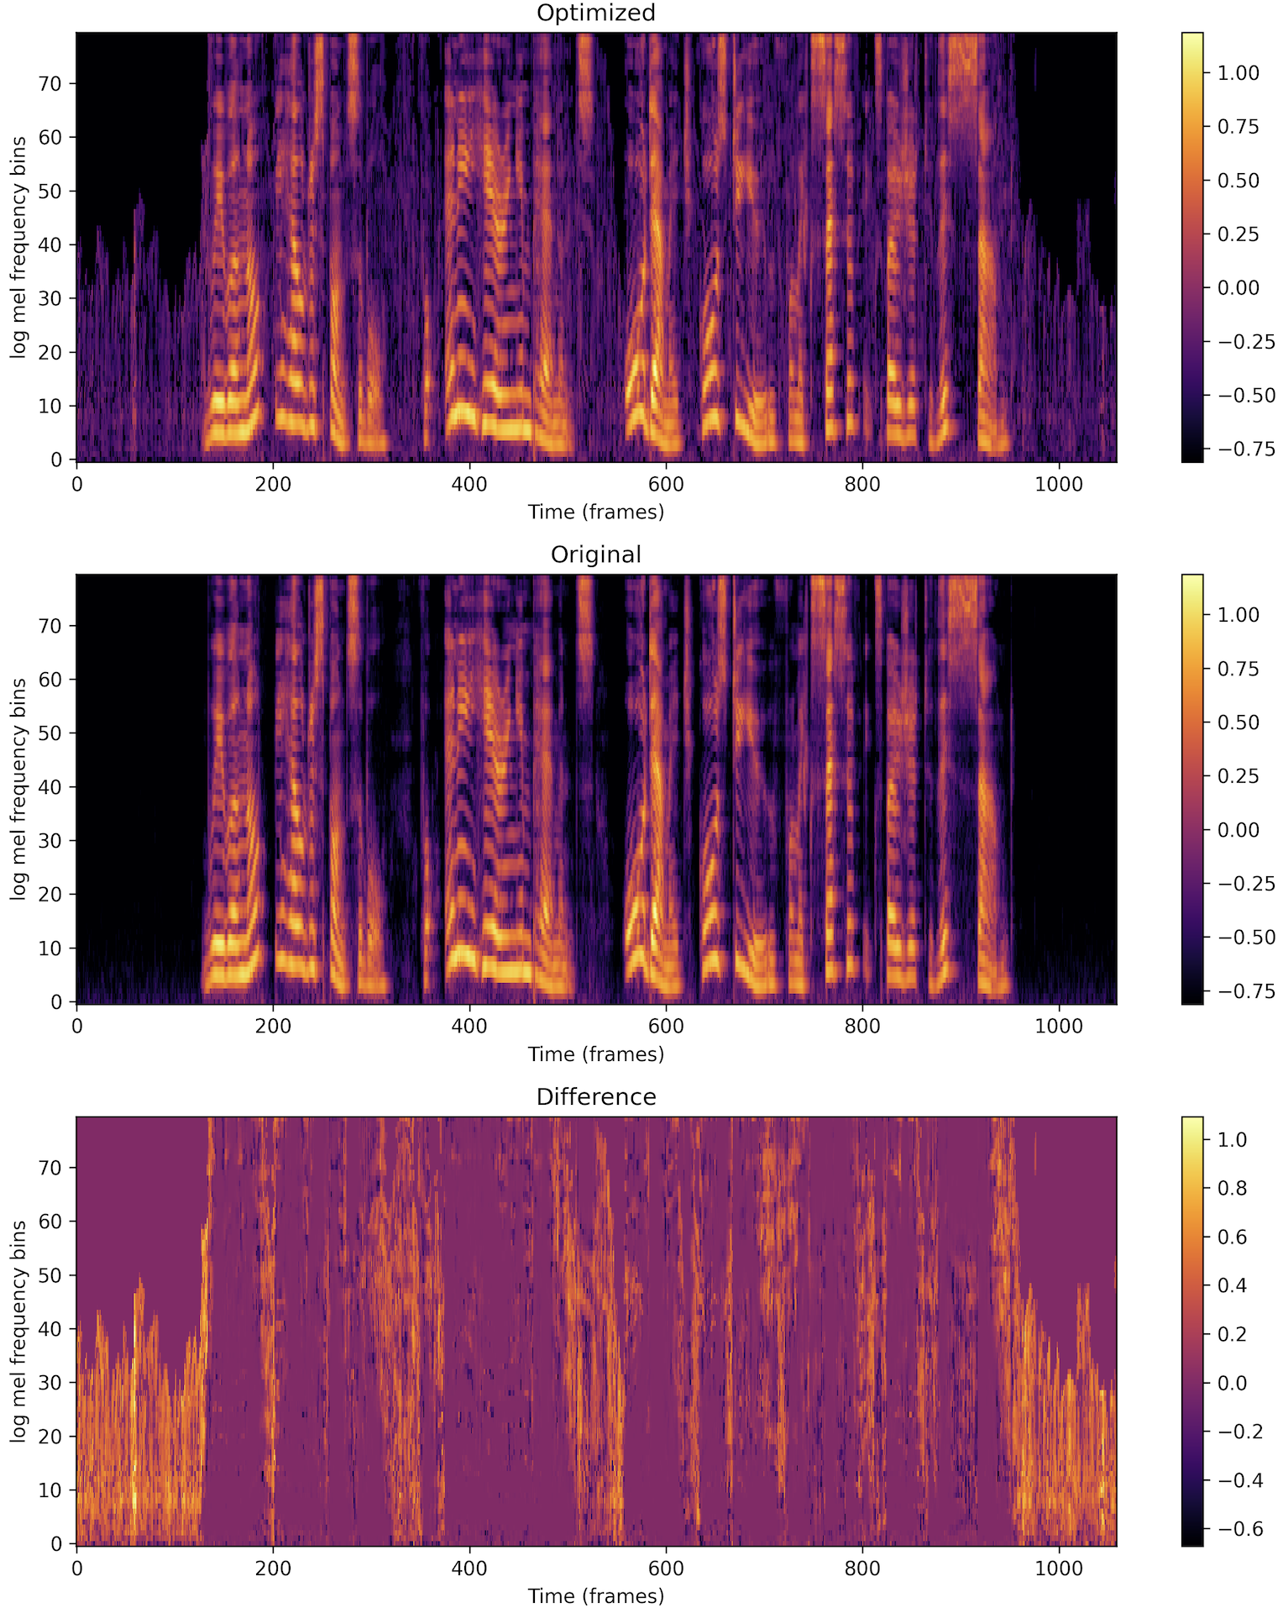Select the 0.4 tick on the Difference colorbar
1283x1613 pixels.
click(1232, 1285)
